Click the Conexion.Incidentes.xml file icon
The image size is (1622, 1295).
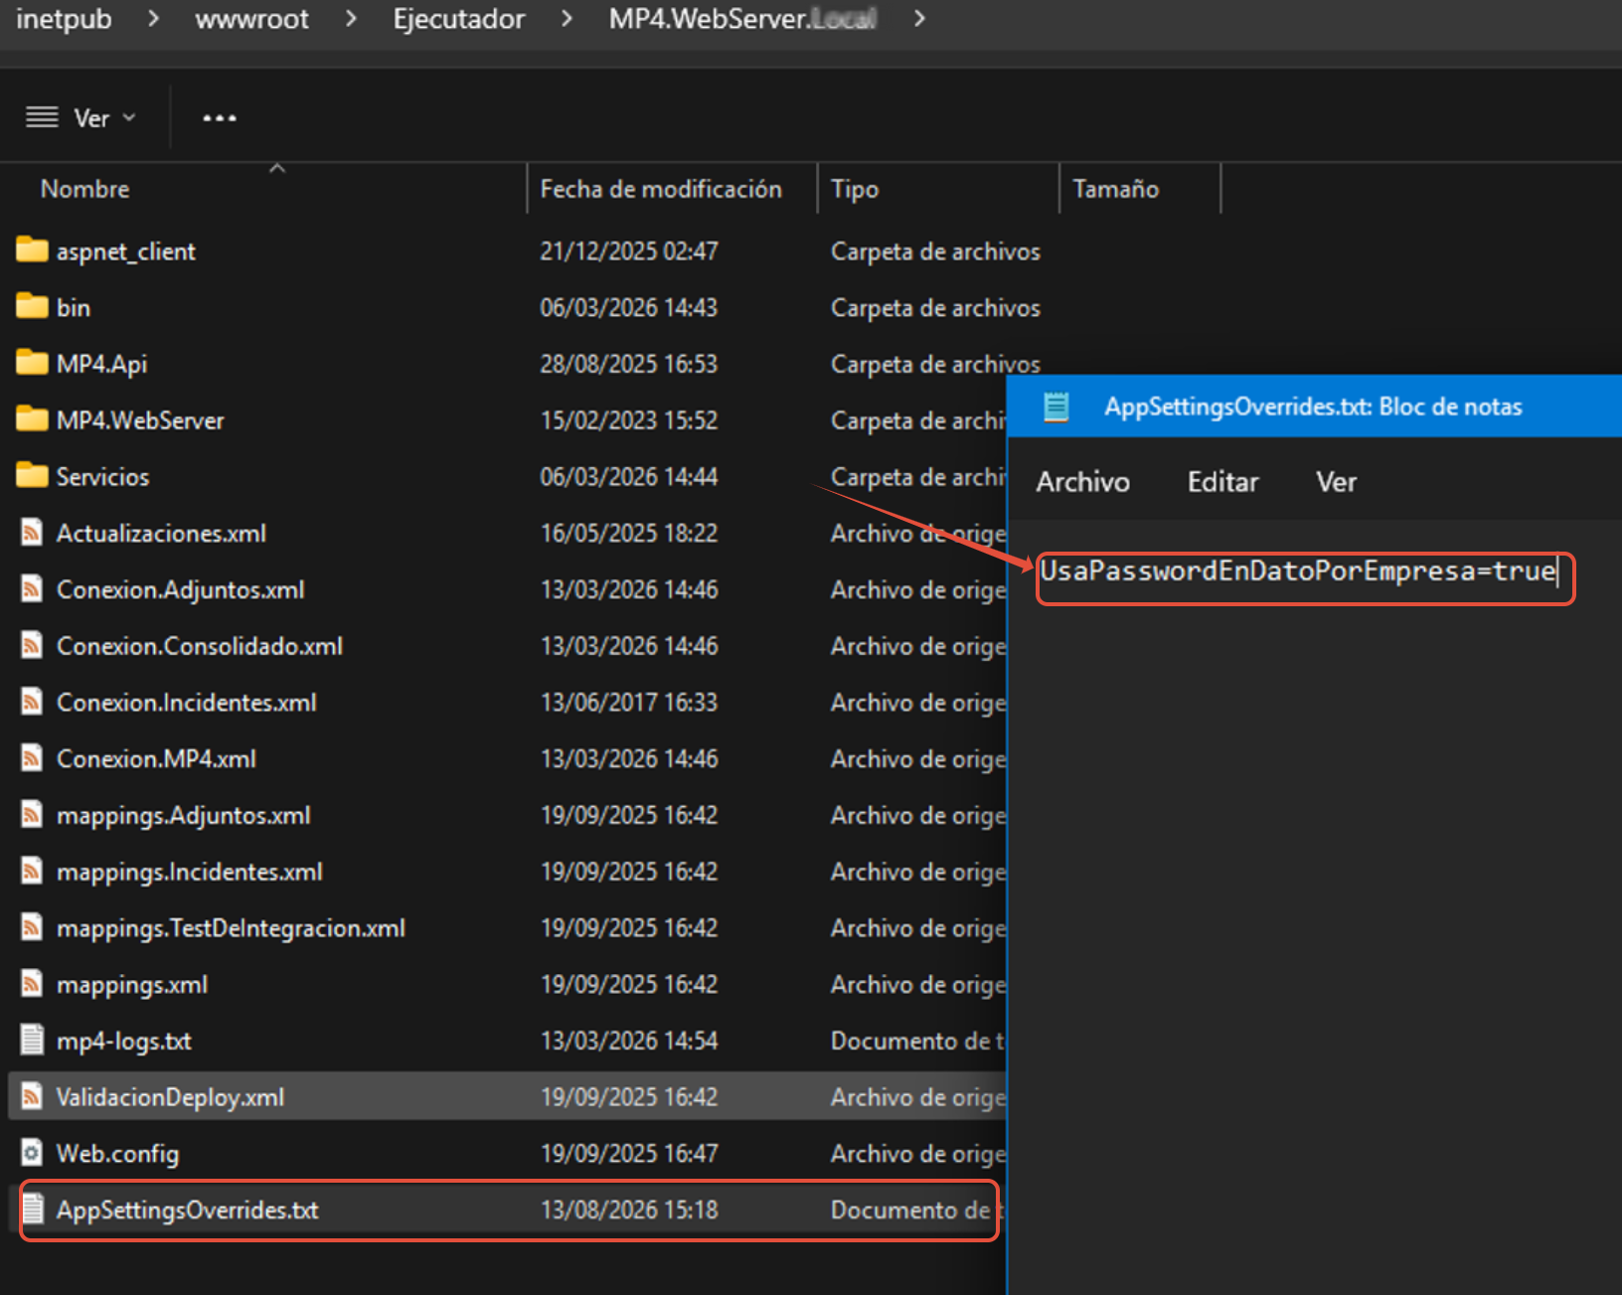point(32,703)
